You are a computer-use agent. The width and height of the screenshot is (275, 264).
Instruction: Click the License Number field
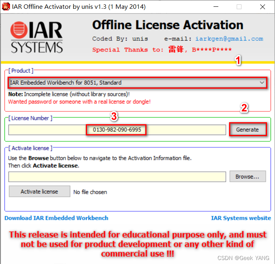coord(117,130)
